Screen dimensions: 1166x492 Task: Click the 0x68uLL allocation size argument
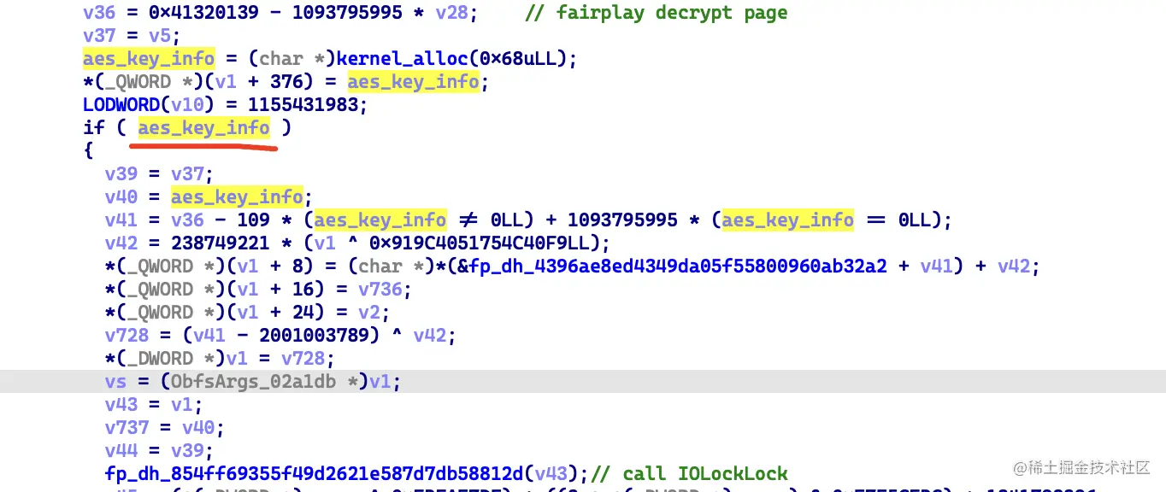527,59
